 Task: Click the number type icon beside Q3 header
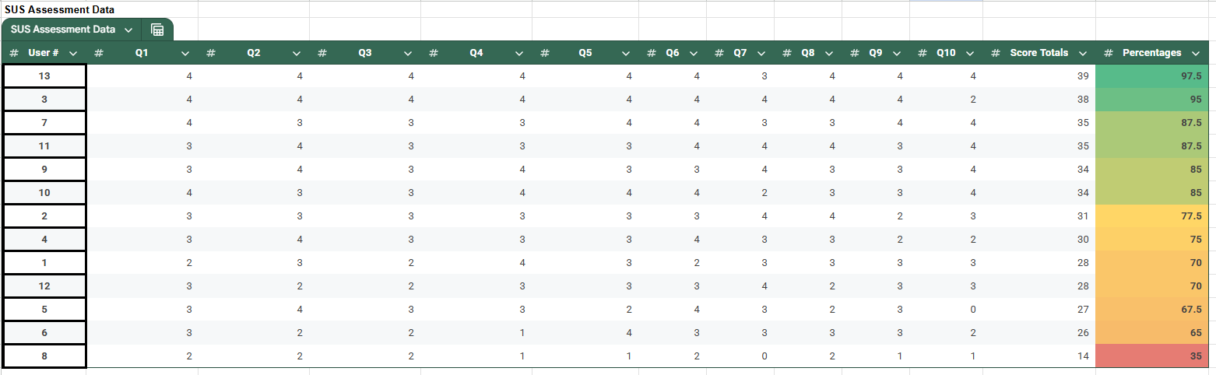(322, 53)
